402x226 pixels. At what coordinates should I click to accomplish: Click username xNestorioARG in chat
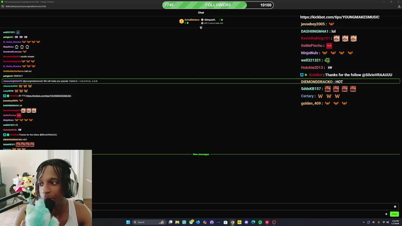pyautogui.click(x=10, y=86)
